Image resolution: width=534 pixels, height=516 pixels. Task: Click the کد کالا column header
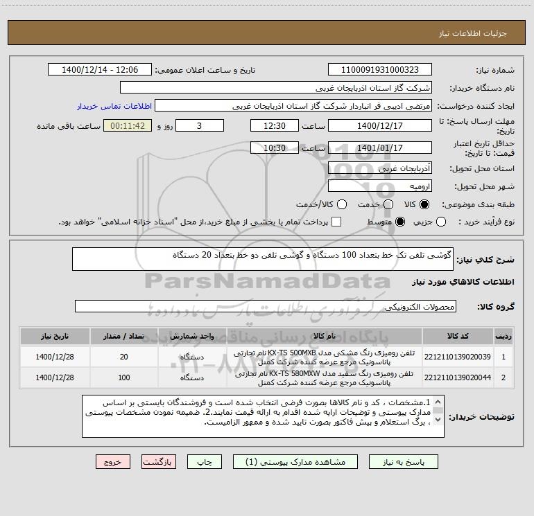458,336
